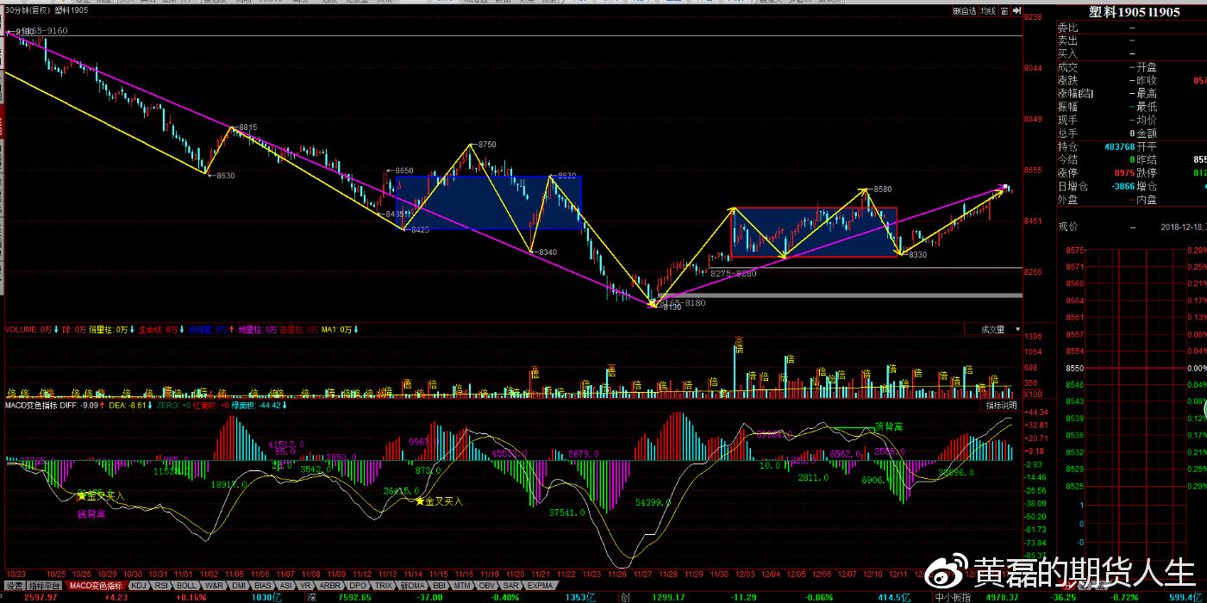Select the MACD变色指标 tab
Screen dimensions: 1207x603
point(97,585)
